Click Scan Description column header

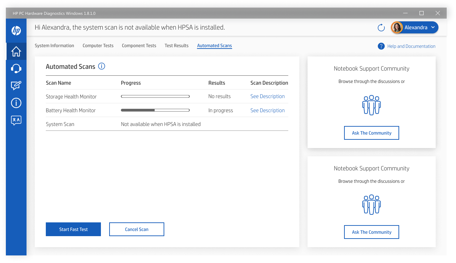tap(269, 83)
